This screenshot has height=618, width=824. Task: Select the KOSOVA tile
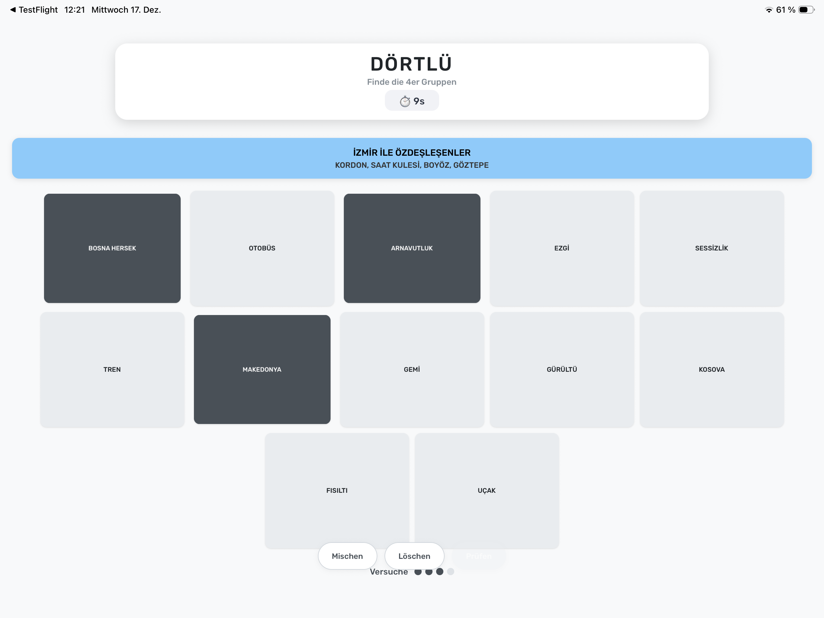pyautogui.click(x=711, y=369)
